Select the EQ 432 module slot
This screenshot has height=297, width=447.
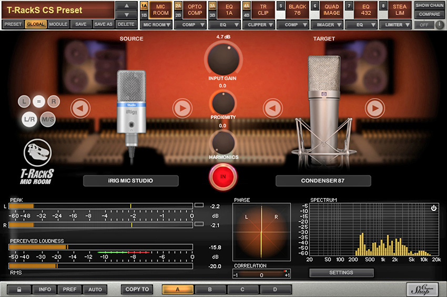(x=366, y=10)
